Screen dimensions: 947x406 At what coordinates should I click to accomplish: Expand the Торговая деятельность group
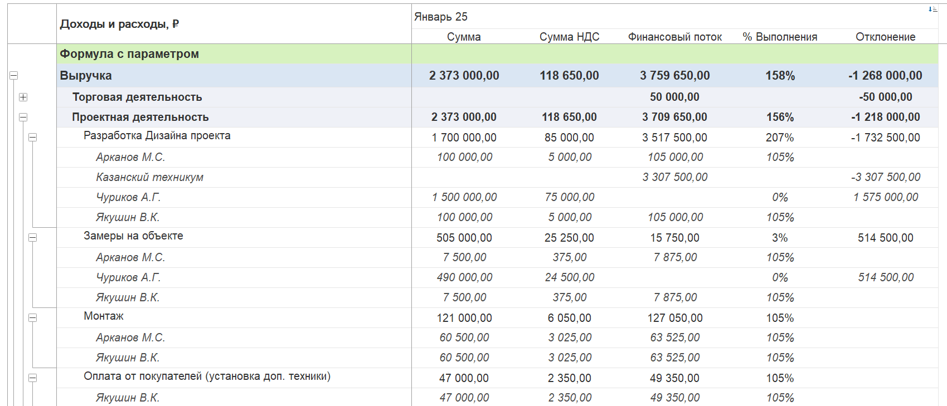[23, 97]
